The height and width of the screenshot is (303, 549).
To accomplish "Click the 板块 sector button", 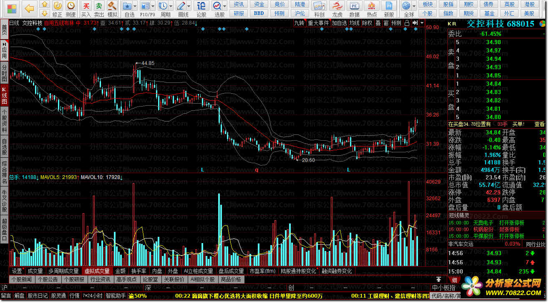I will coord(428,4).
